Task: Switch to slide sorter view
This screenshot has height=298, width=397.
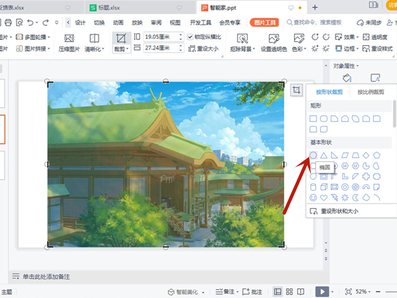Action: [290, 291]
